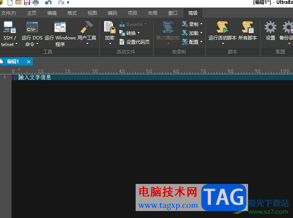Switch to the 格式 ribbon tab
293x218 pixels.
(x=72, y=13)
